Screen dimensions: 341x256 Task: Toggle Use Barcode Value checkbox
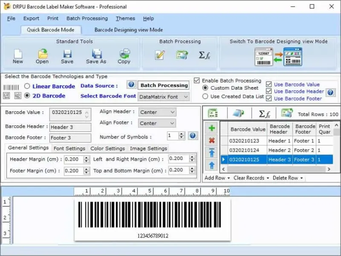point(269,84)
